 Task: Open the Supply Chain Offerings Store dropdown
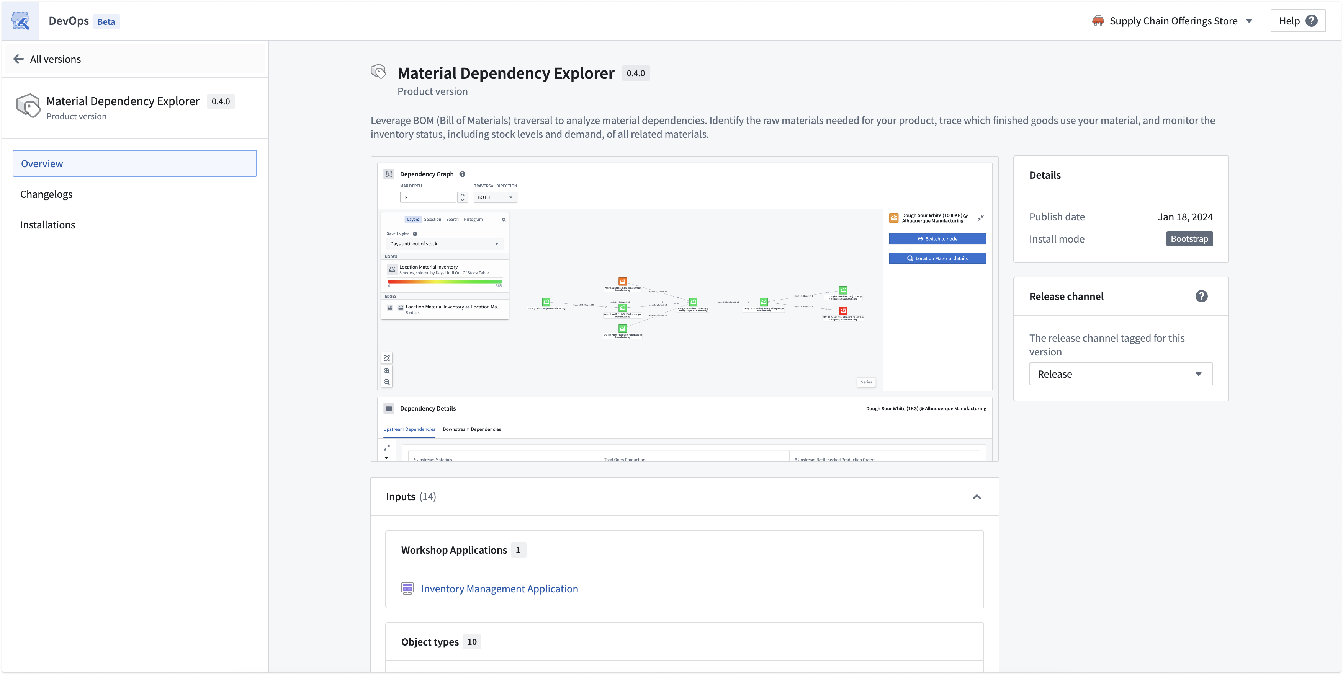(1173, 21)
